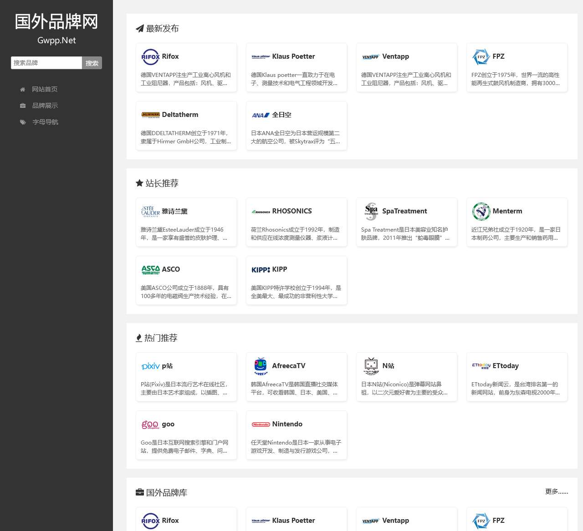Click the Rifox logo in latest releases
The image size is (583, 531).
pos(150,57)
